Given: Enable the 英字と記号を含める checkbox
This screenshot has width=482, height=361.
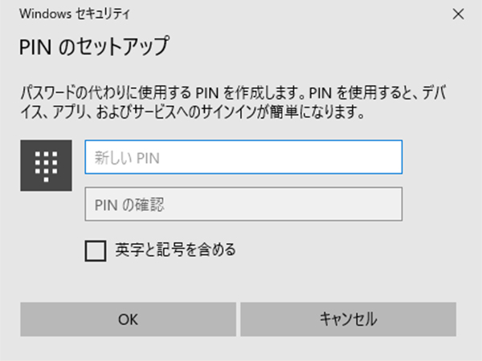Looking at the screenshot, I should tap(96, 250).
